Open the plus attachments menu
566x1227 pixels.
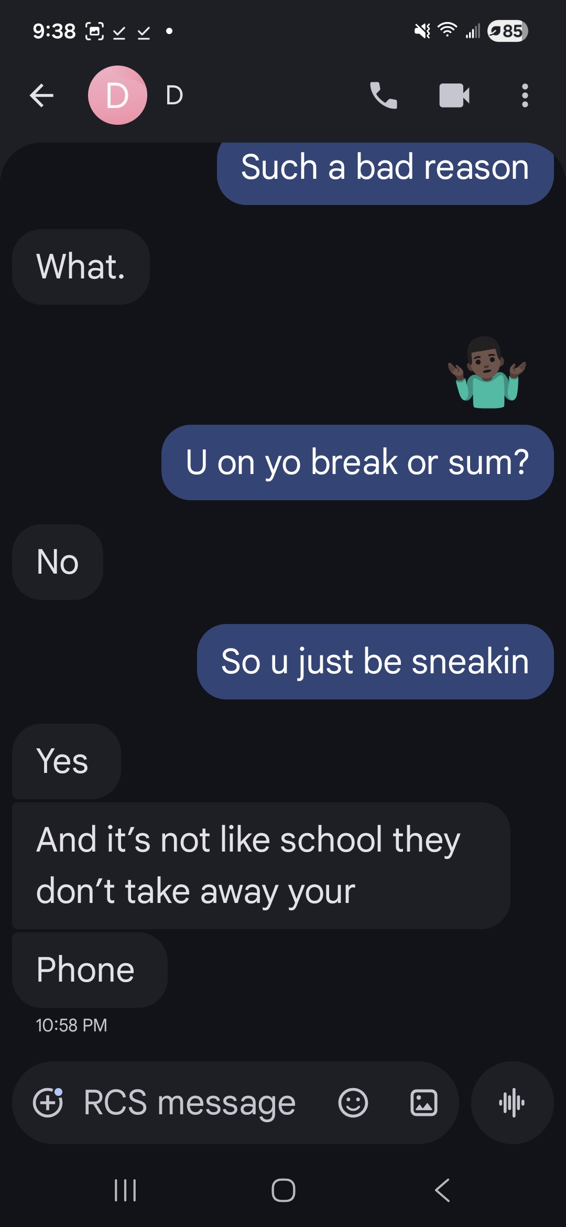tap(48, 1103)
